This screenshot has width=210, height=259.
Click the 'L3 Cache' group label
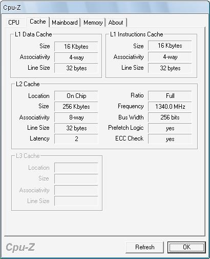(x=28, y=156)
